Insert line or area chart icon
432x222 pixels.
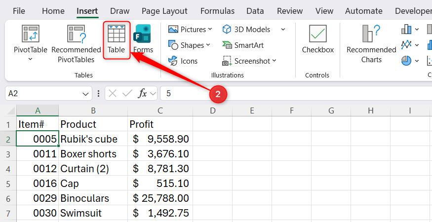tap(406, 44)
